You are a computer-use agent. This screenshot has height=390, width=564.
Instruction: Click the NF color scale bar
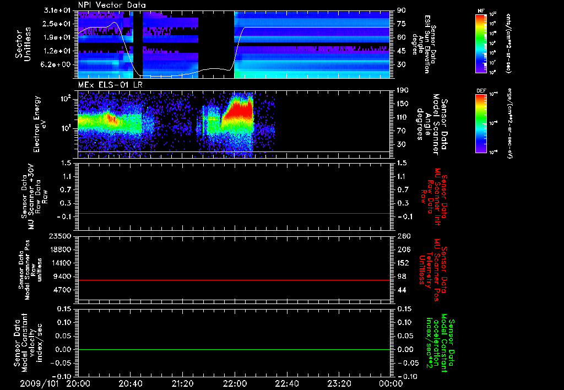(x=481, y=44)
